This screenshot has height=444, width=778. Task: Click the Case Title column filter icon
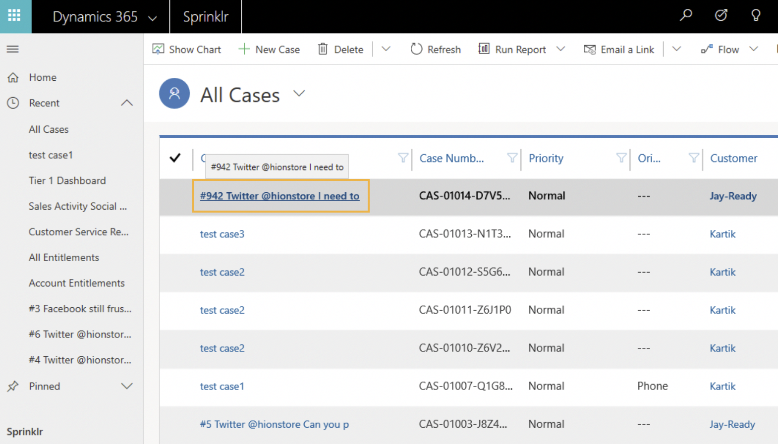pos(403,158)
